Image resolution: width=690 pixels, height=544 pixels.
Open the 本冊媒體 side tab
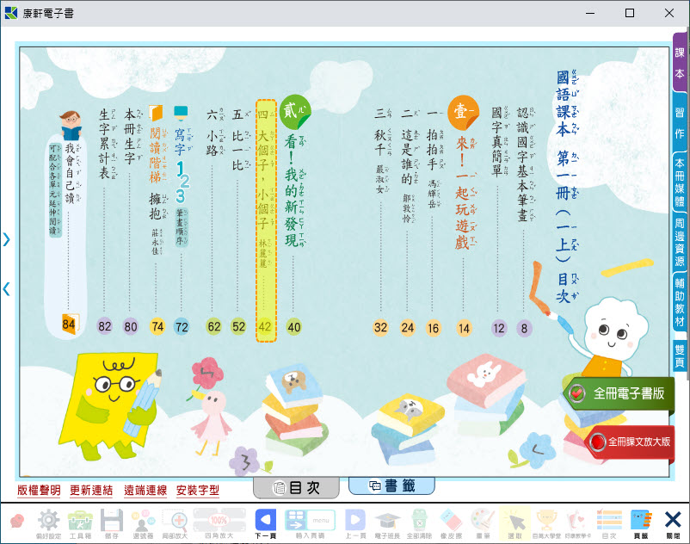[x=680, y=182]
